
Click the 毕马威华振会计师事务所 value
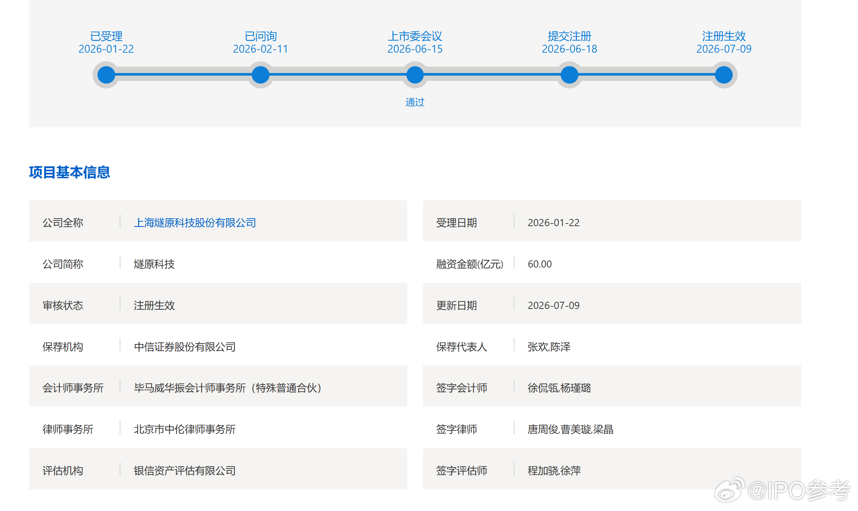(228, 388)
